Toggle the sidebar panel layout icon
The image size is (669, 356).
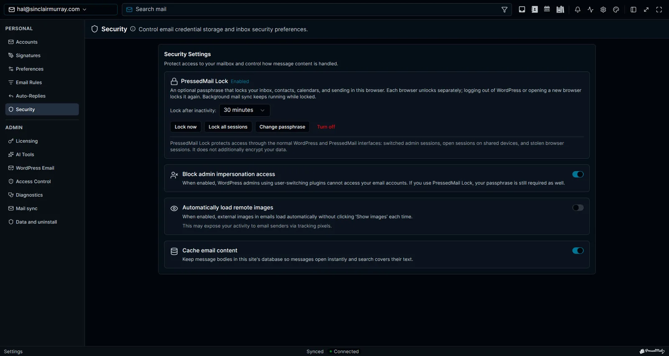point(633,10)
